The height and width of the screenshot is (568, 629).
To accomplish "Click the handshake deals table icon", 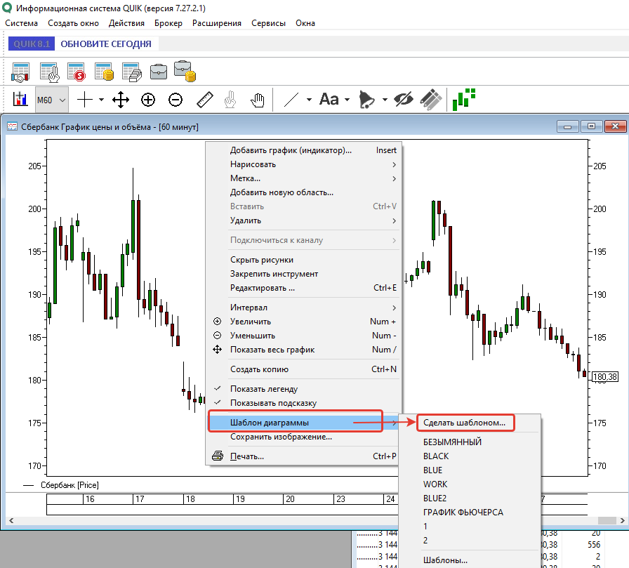I will pos(21,71).
